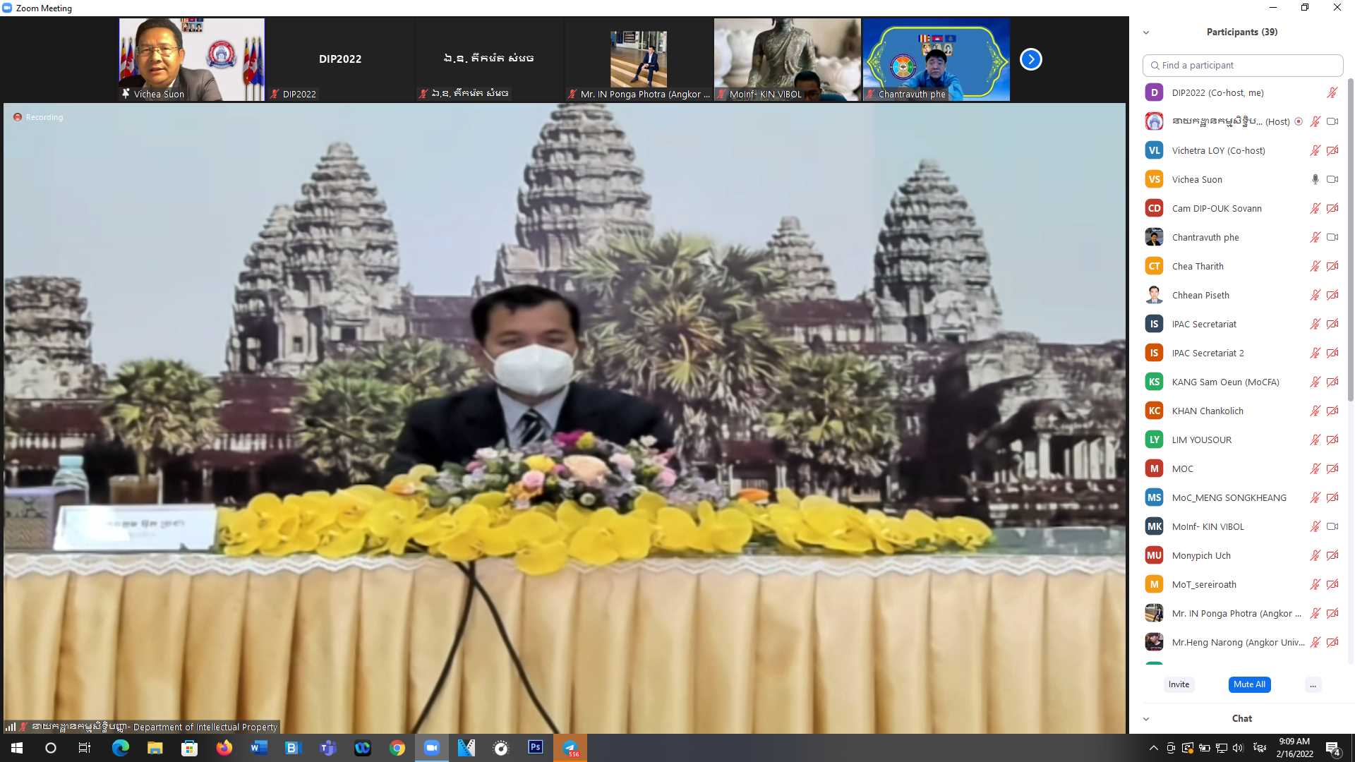Toggle Chhean Piseth microphone icon
This screenshot has width=1355, height=762.
1315,295
